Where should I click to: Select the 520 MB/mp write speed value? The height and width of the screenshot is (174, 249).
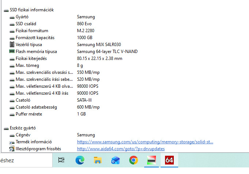click(x=88, y=79)
